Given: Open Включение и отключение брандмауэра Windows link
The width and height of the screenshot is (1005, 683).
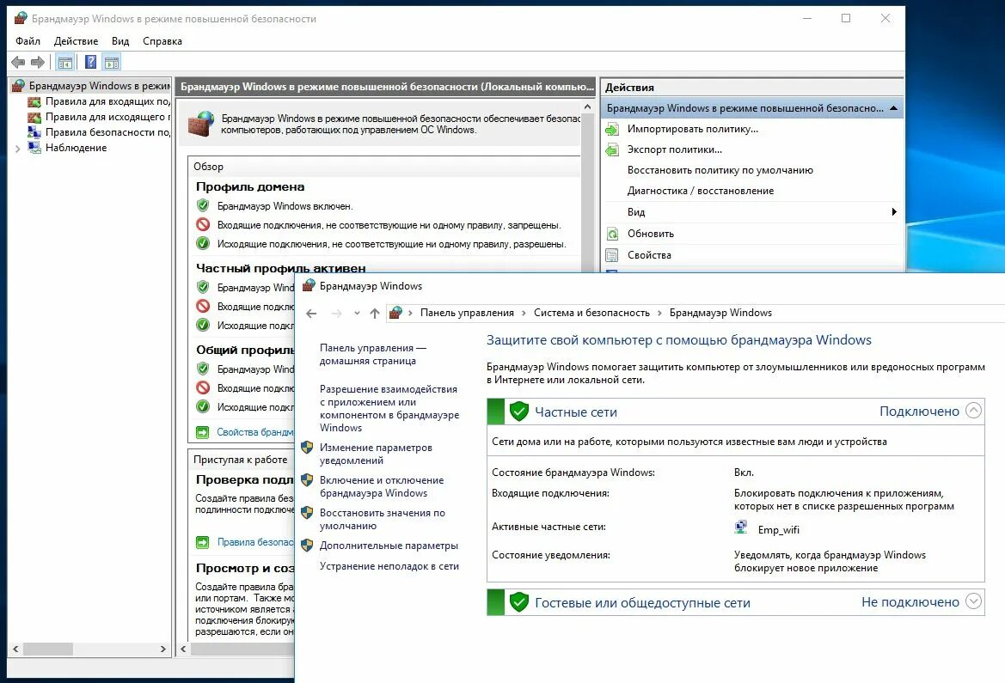Looking at the screenshot, I should [382, 486].
